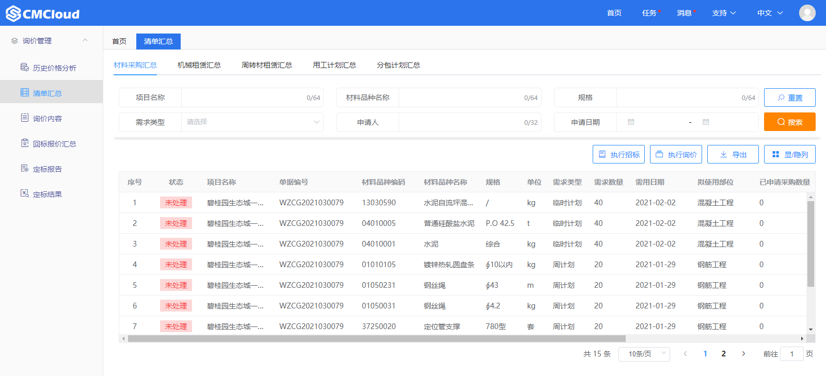
Task: Focus the 项目名称 input field
Action: click(x=252, y=97)
